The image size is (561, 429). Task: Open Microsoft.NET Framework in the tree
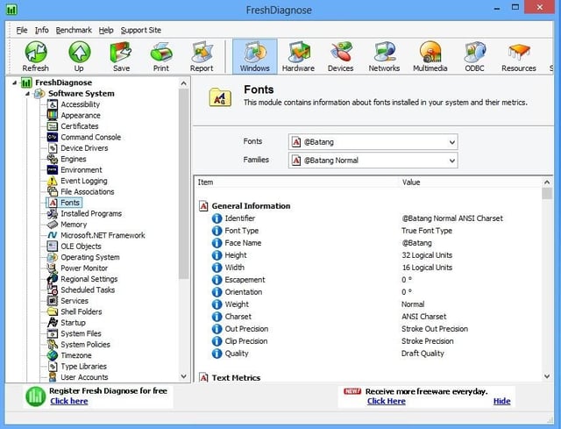[x=103, y=235]
